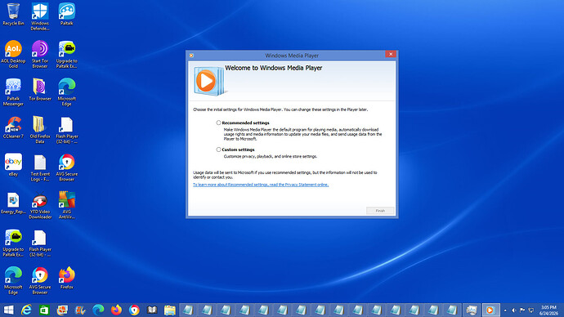Launch the Firefox desktop shortcut
The width and height of the screenshot is (564, 317).
pyautogui.click(x=66, y=278)
